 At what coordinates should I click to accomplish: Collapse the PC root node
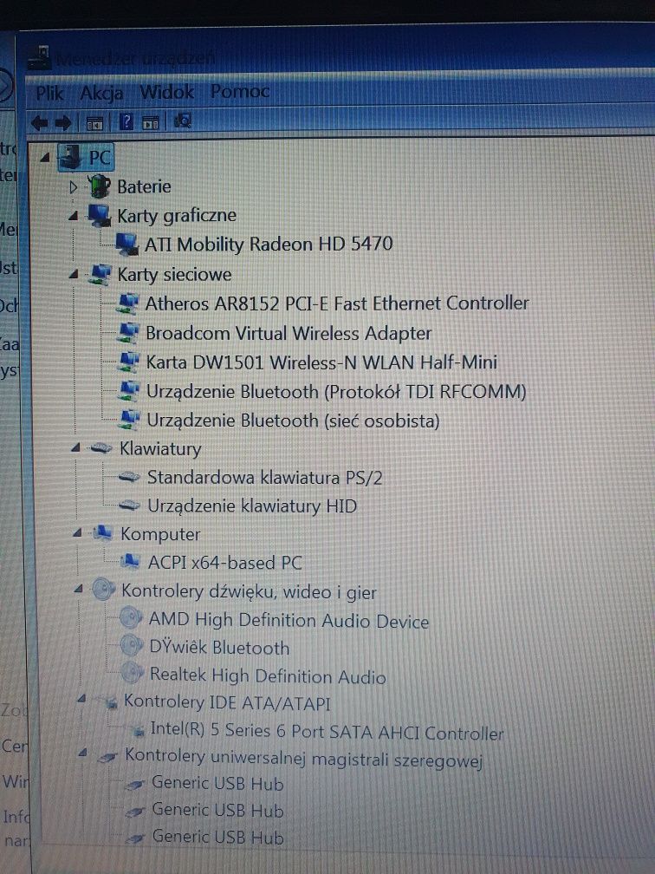point(46,159)
